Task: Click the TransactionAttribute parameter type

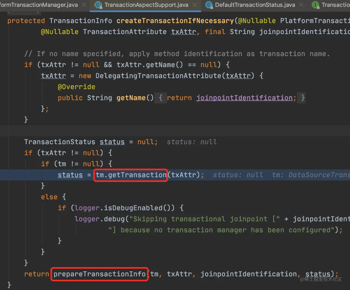Action: point(125,32)
